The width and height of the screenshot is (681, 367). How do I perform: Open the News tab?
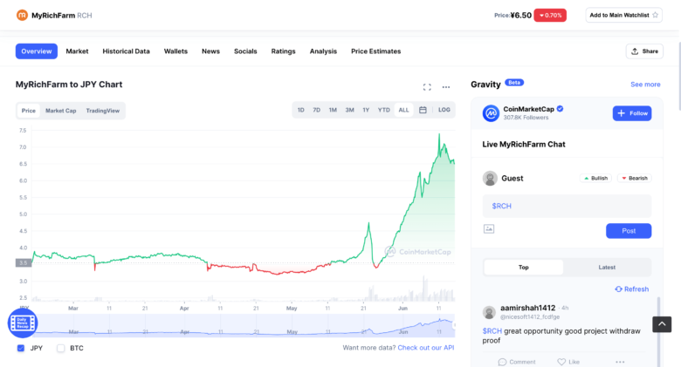click(210, 51)
